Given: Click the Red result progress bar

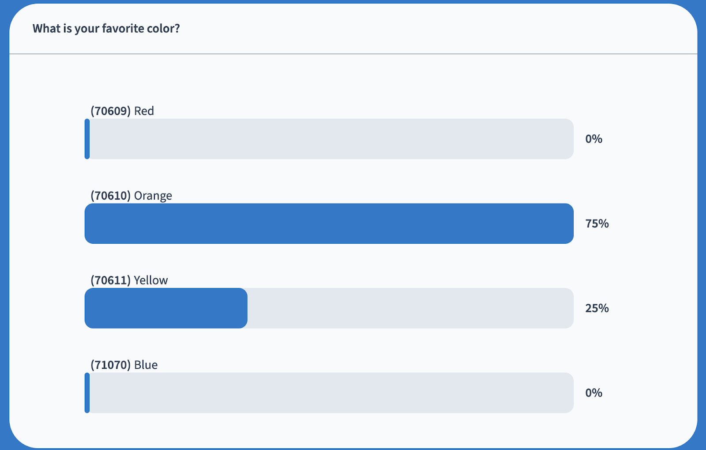Looking at the screenshot, I should point(329,139).
